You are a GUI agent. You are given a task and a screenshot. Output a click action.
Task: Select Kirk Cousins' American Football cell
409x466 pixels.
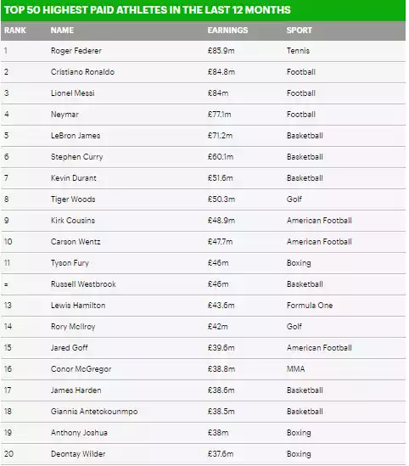tap(319, 221)
